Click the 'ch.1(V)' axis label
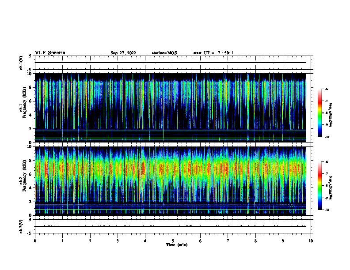 21,63
